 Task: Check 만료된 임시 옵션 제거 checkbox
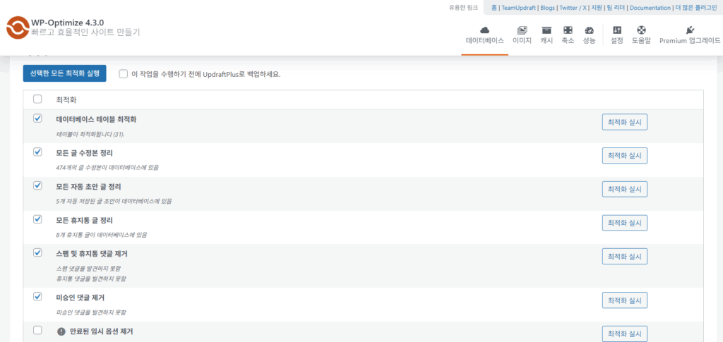(38, 330)
